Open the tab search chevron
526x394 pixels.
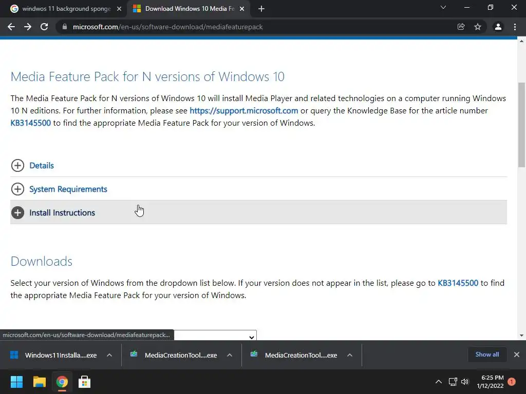[443, 7]
